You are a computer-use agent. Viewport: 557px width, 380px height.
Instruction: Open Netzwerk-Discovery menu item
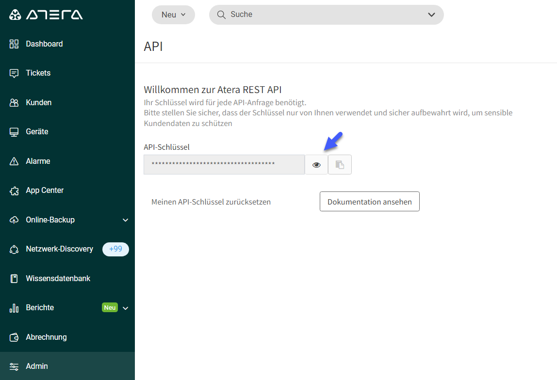coord(67,249)
